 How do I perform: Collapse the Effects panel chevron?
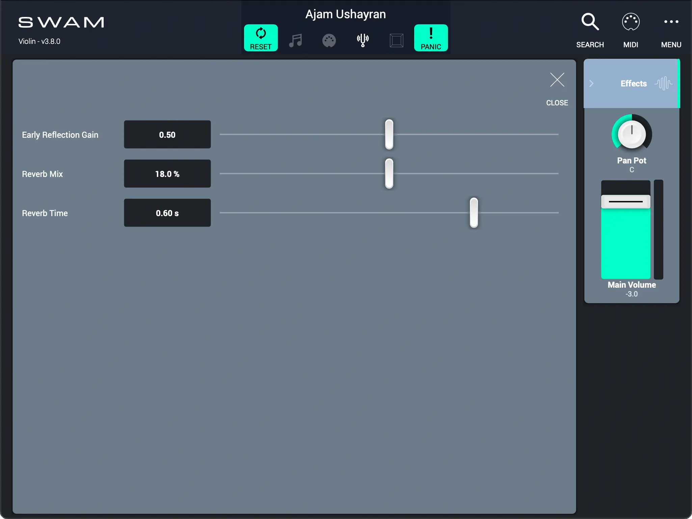pyautogui.click(x=591, y=83)
